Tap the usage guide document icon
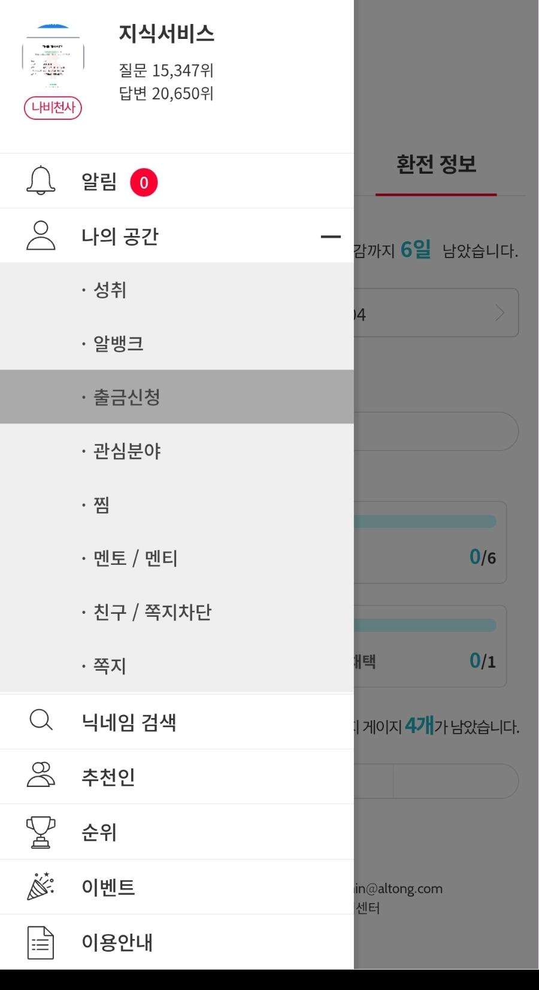 click(41, 942)
